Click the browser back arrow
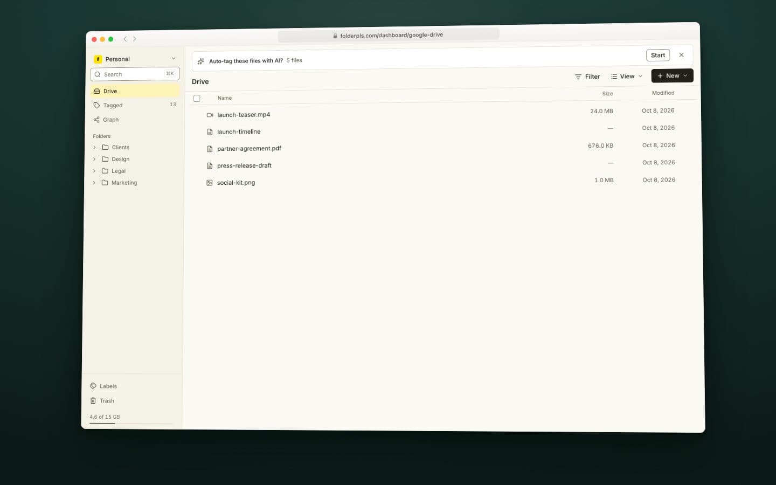Screen dimensions: 776x485 click(125, 39)
